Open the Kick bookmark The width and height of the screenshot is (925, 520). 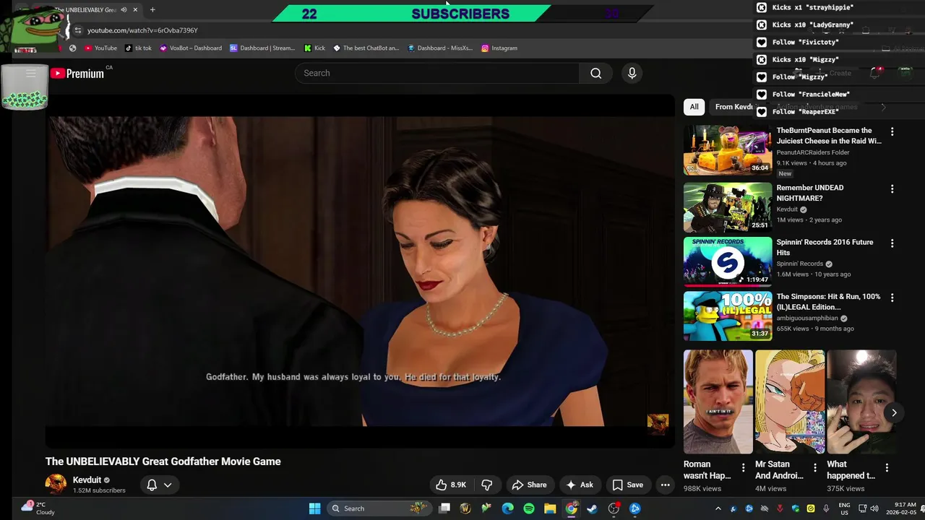click(314, 48)
